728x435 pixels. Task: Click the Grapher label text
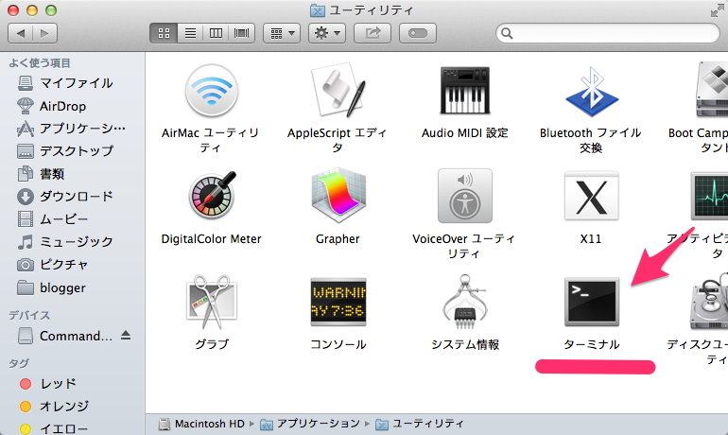[338, 239]
